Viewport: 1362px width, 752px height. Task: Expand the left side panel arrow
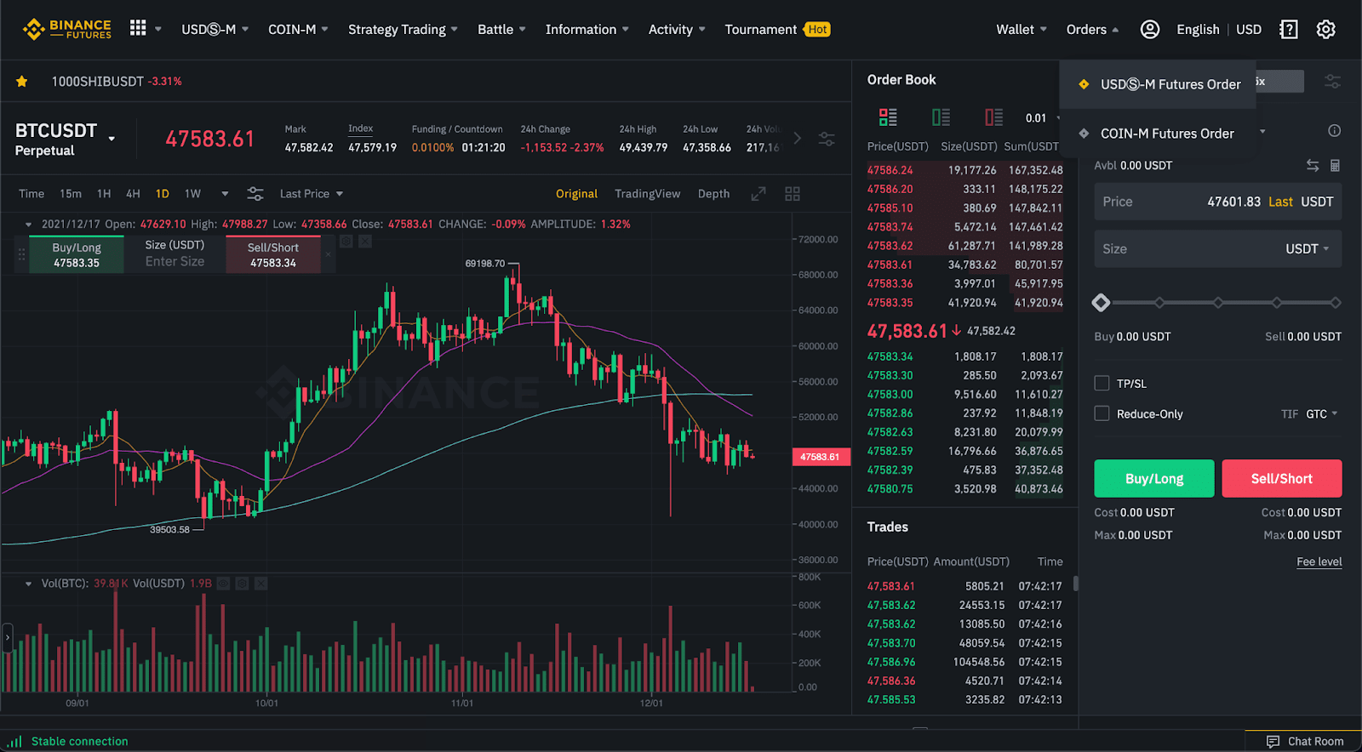tap(8, 637)
